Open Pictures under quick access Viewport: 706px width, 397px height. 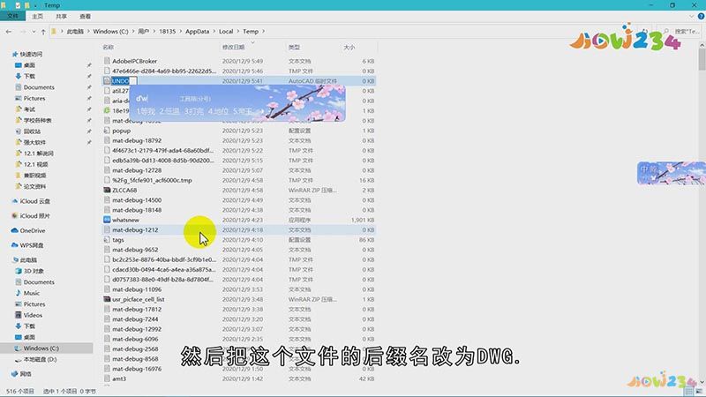34,98
